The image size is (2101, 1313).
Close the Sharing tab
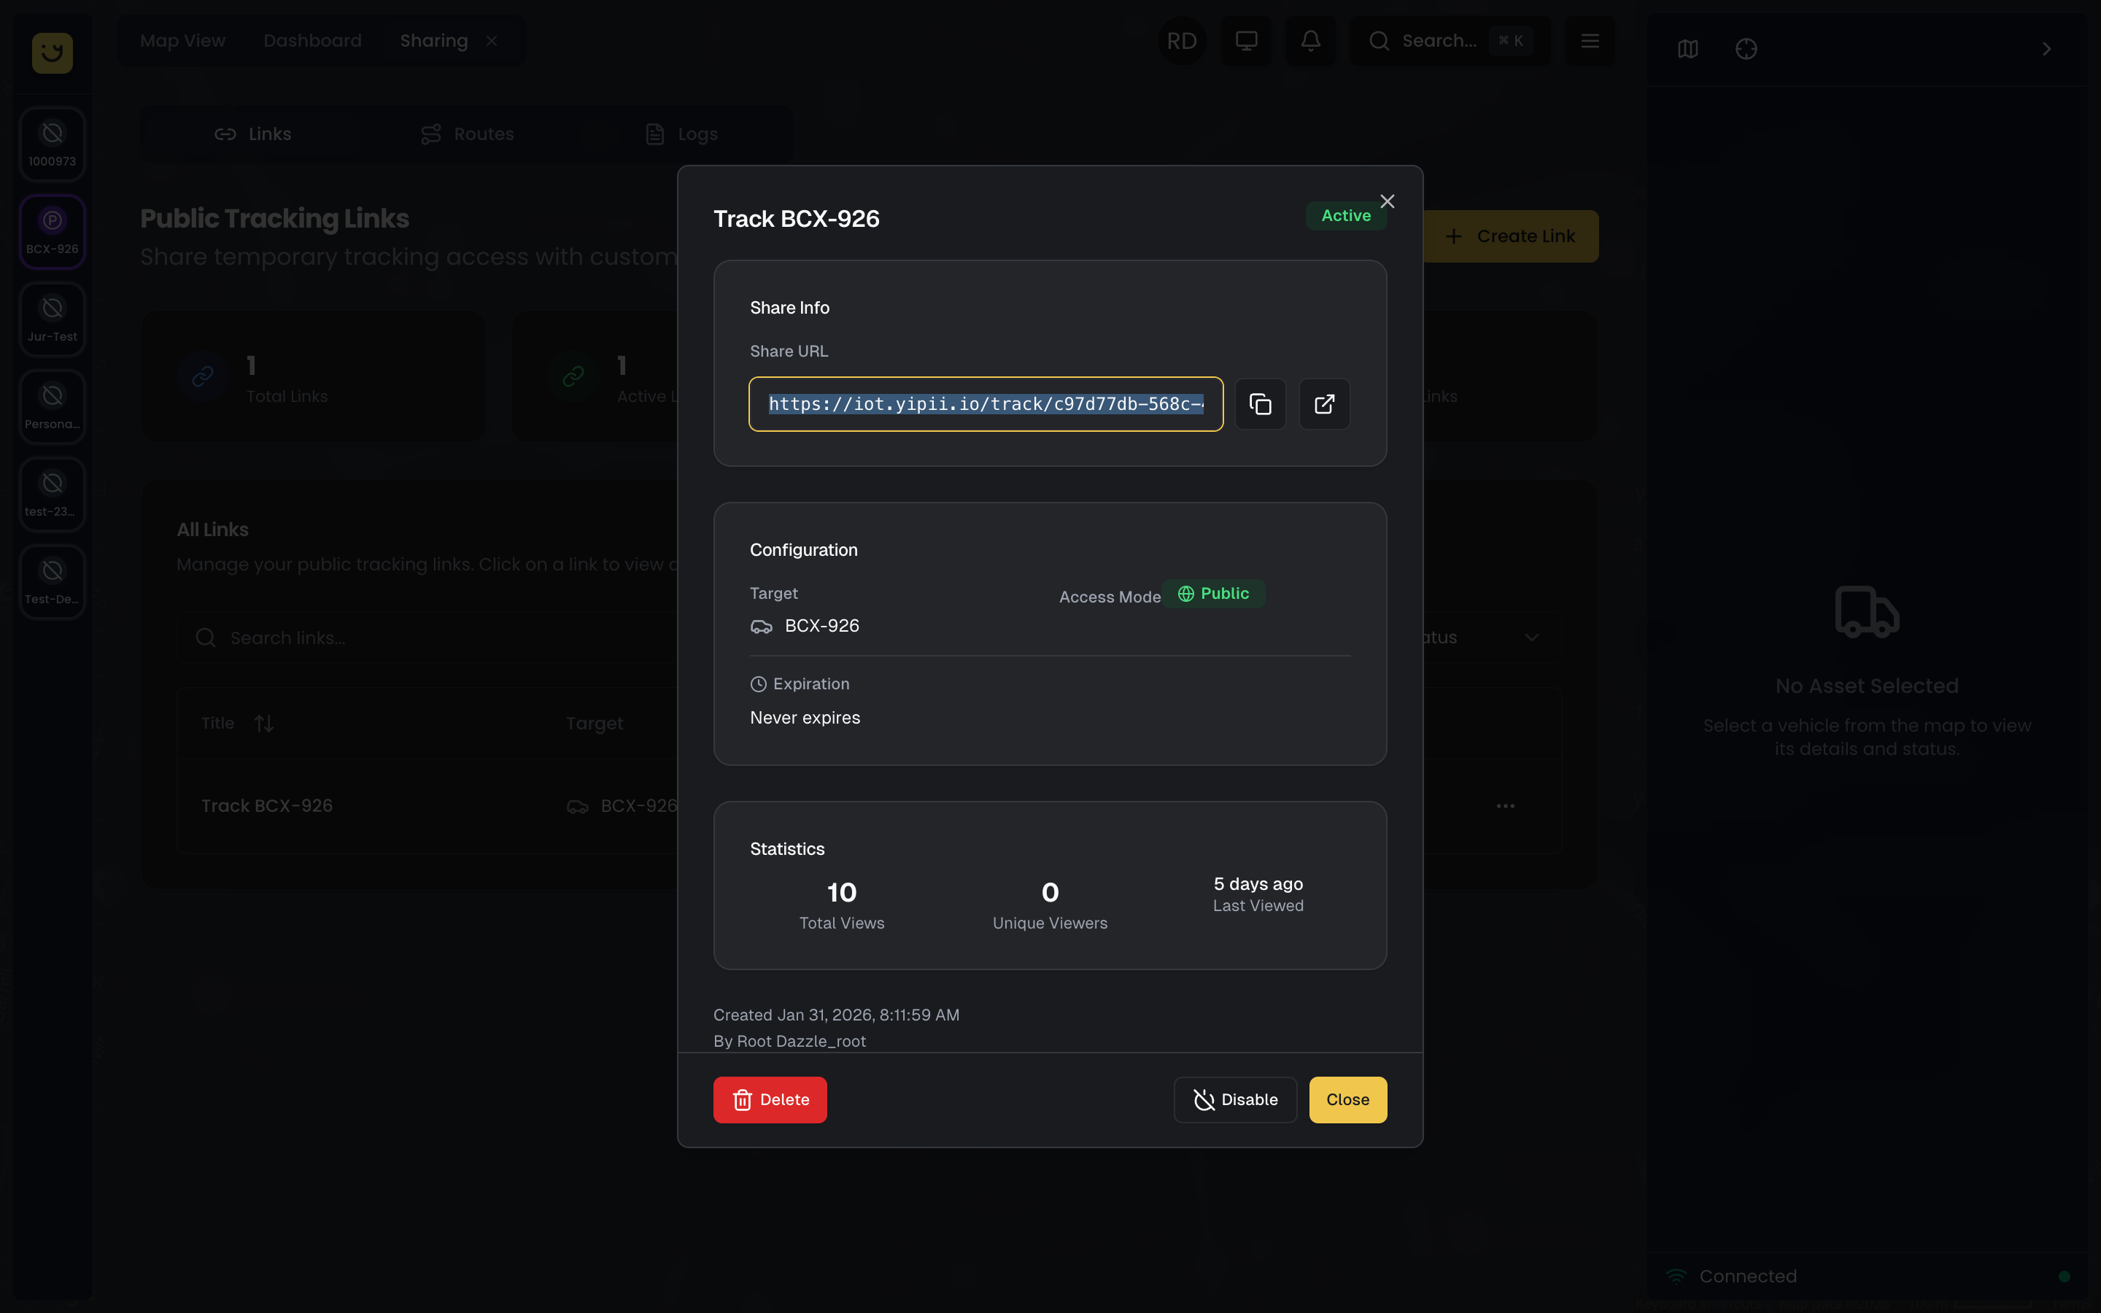tap(492, 41)
